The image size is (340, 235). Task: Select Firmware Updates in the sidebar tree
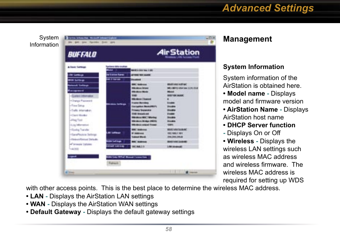tap(82, 144)
